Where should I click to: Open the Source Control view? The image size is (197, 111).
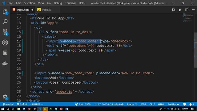pos(5,32)
